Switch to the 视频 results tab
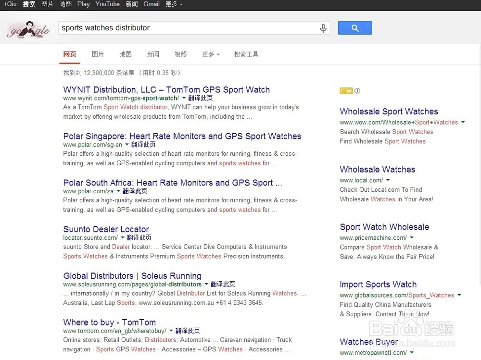 [181, 54]
